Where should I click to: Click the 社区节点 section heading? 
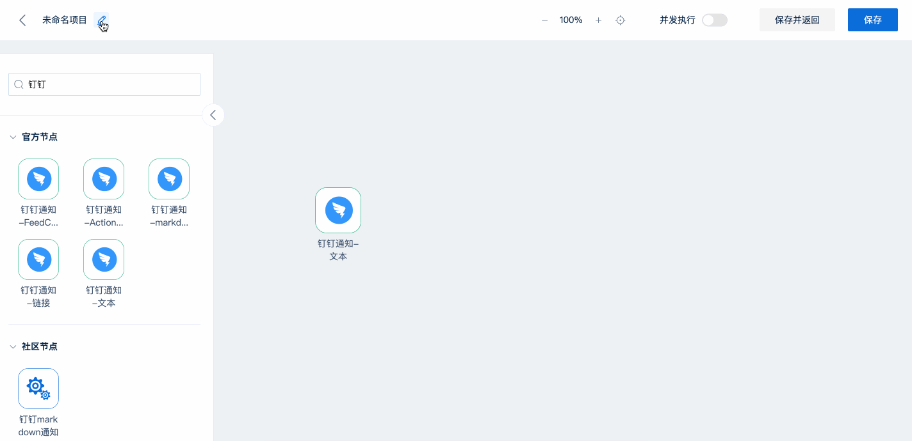tap(40, 346)
